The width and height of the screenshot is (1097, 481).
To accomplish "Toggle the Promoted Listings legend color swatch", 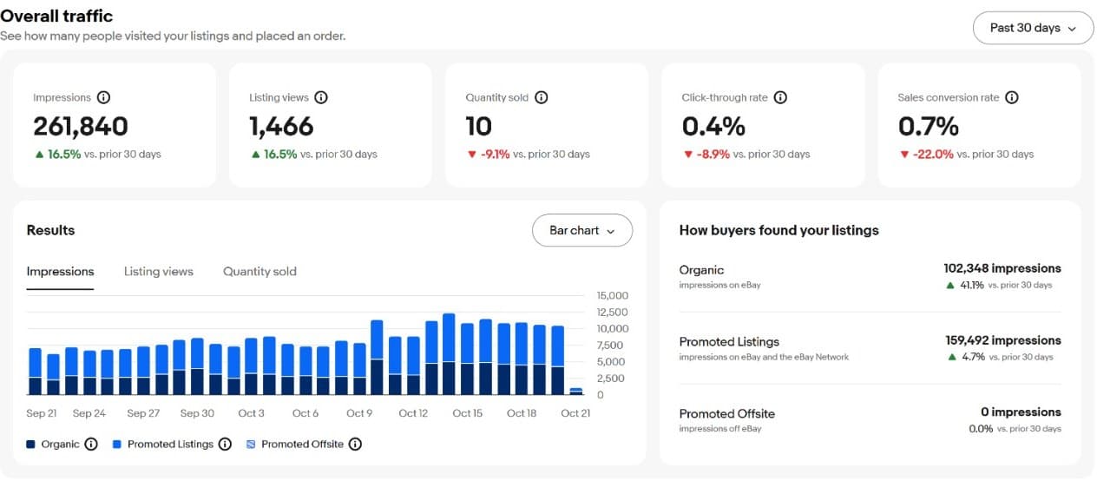I will (x=117, y=445).
